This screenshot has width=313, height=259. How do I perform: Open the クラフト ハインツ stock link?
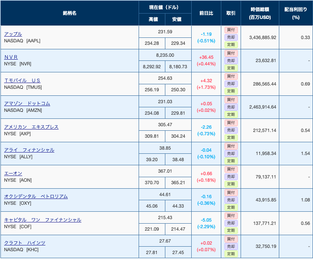coord(25,243)
